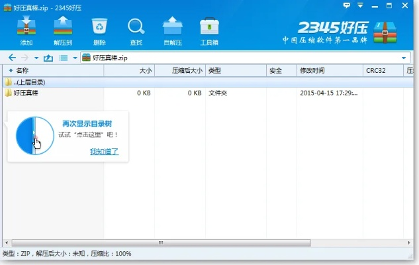Click the scrollbar left arrow

7,242
